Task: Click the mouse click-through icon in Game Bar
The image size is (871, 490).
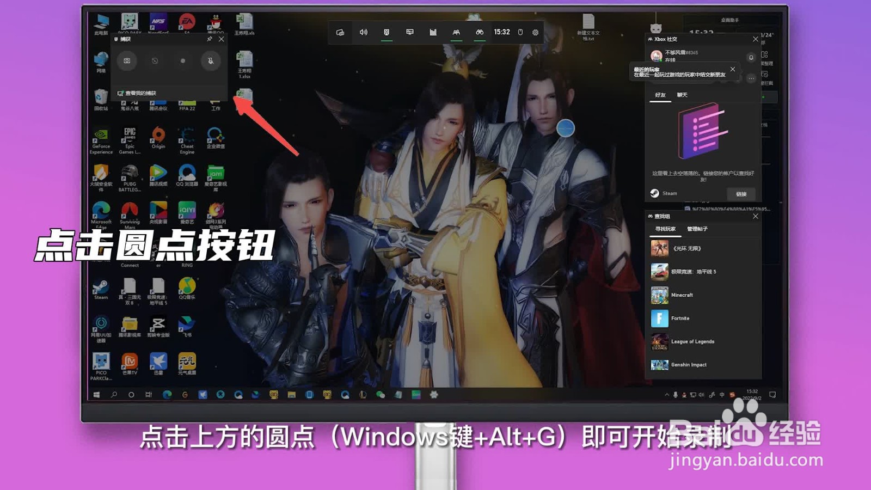Action: (x=520, y=32)
